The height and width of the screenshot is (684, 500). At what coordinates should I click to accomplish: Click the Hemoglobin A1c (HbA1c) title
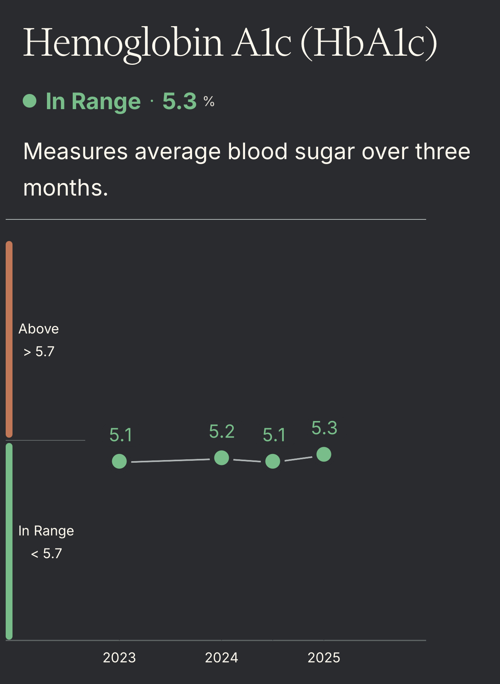230,42
